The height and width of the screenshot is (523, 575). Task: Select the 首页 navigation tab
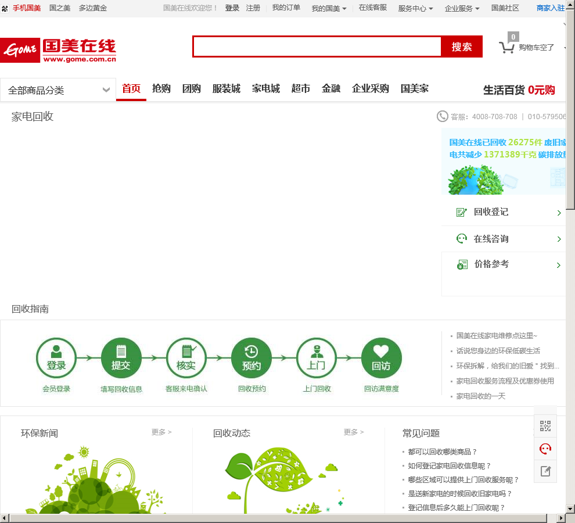coord(131,89)
